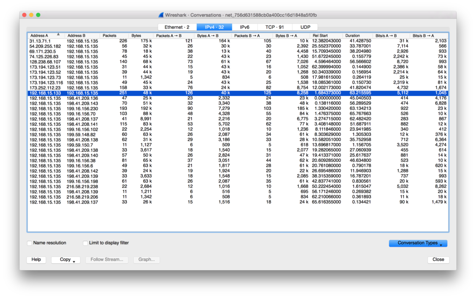Sort by the Address B column header
Image resolution: width=476 pixels, height=298 pixels.
point(82,35)
